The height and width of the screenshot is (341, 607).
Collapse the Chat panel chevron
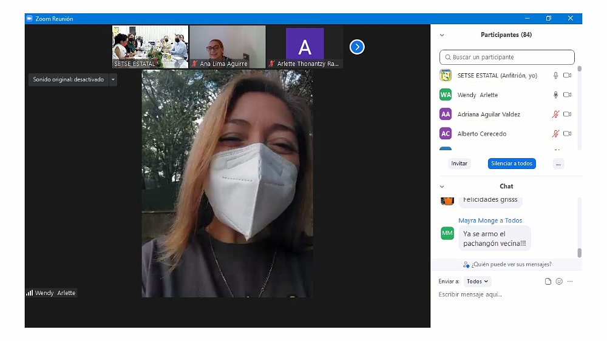click(x=442, y=187)
